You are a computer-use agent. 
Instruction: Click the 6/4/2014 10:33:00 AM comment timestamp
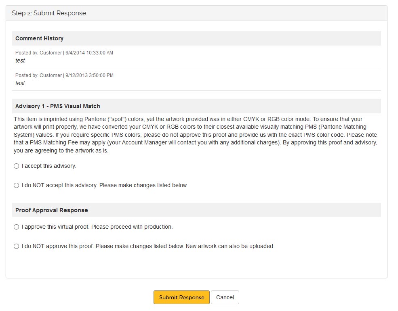[89, 53]
